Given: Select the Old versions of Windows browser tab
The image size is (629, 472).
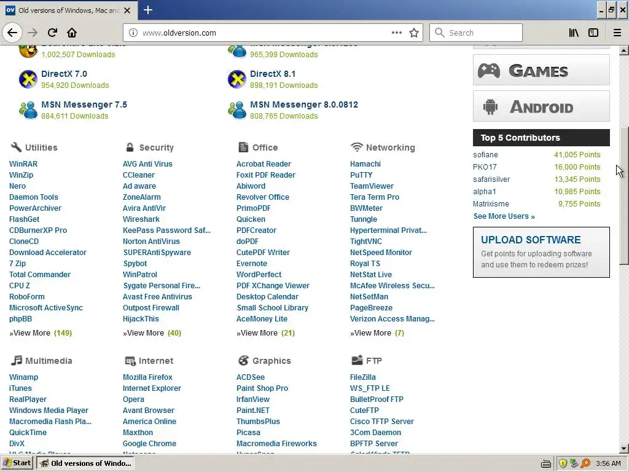Looking at the screenshot, I should point(69,10).
